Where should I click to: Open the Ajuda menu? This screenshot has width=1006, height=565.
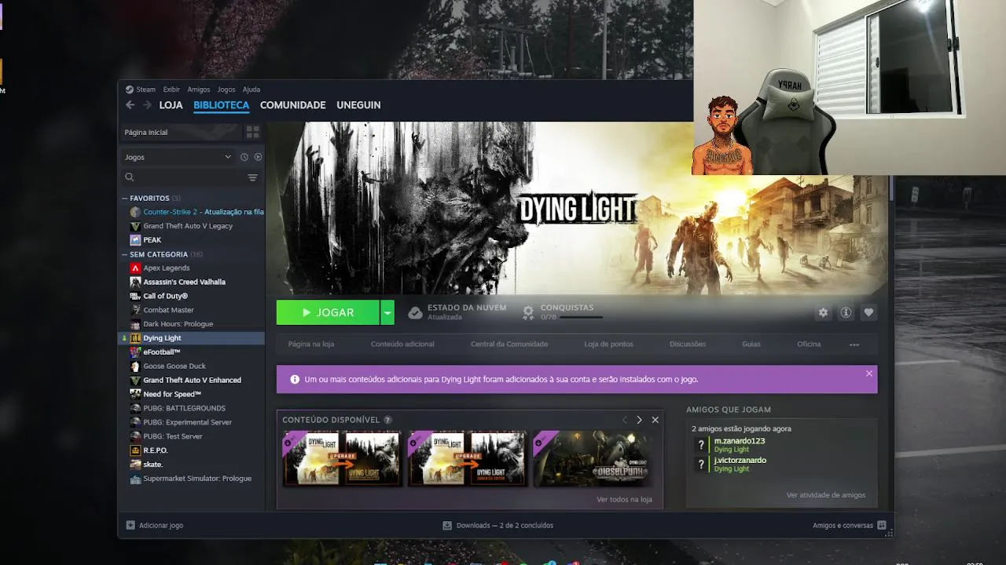(251, 89)
